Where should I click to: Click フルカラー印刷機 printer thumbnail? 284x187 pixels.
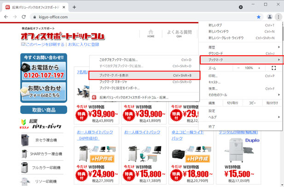coord(24,168)
